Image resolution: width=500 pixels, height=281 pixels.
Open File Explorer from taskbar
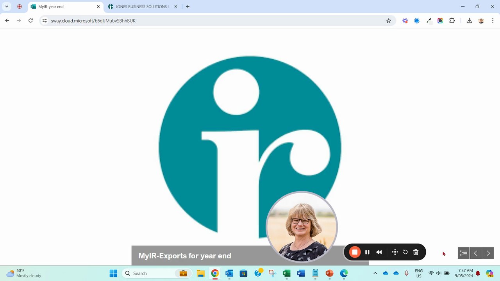pyautogui.click(x=201, y=273)
